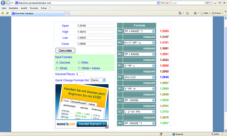Open the recent pages dropdown arrow

12,3
